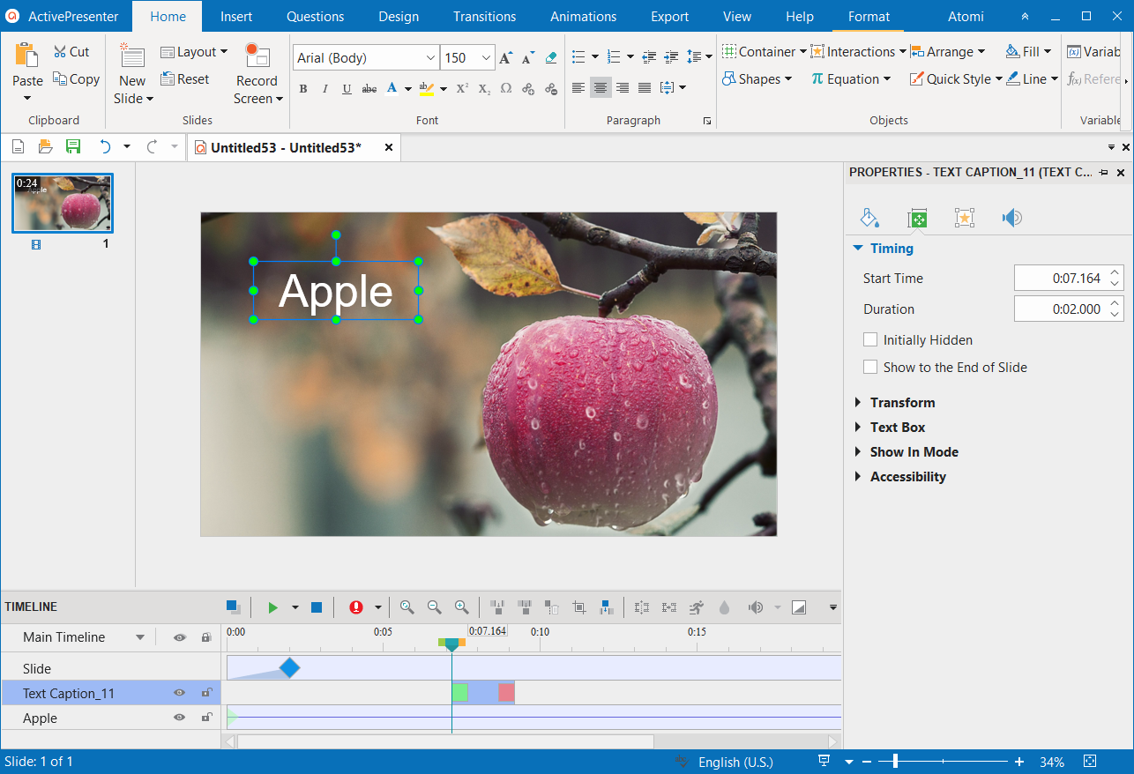
Task: Open the Design ribbon tab
Action: pyautogui.click(x=399, y=17)
